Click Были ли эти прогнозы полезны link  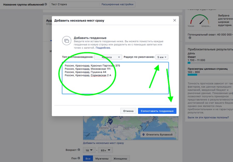pos(208,117)
